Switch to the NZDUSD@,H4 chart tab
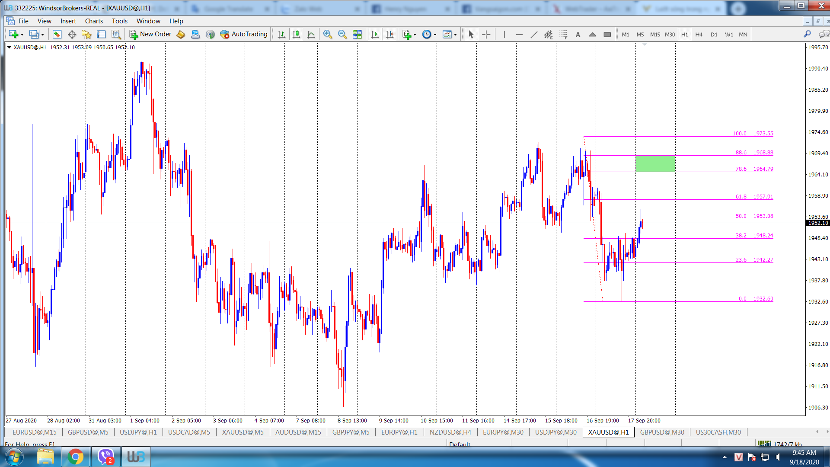 tap(450, 432)
